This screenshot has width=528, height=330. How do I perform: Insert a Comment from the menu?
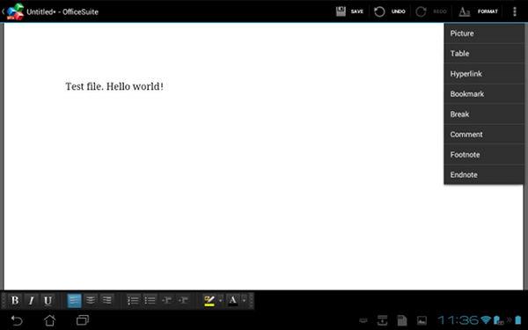483,135
